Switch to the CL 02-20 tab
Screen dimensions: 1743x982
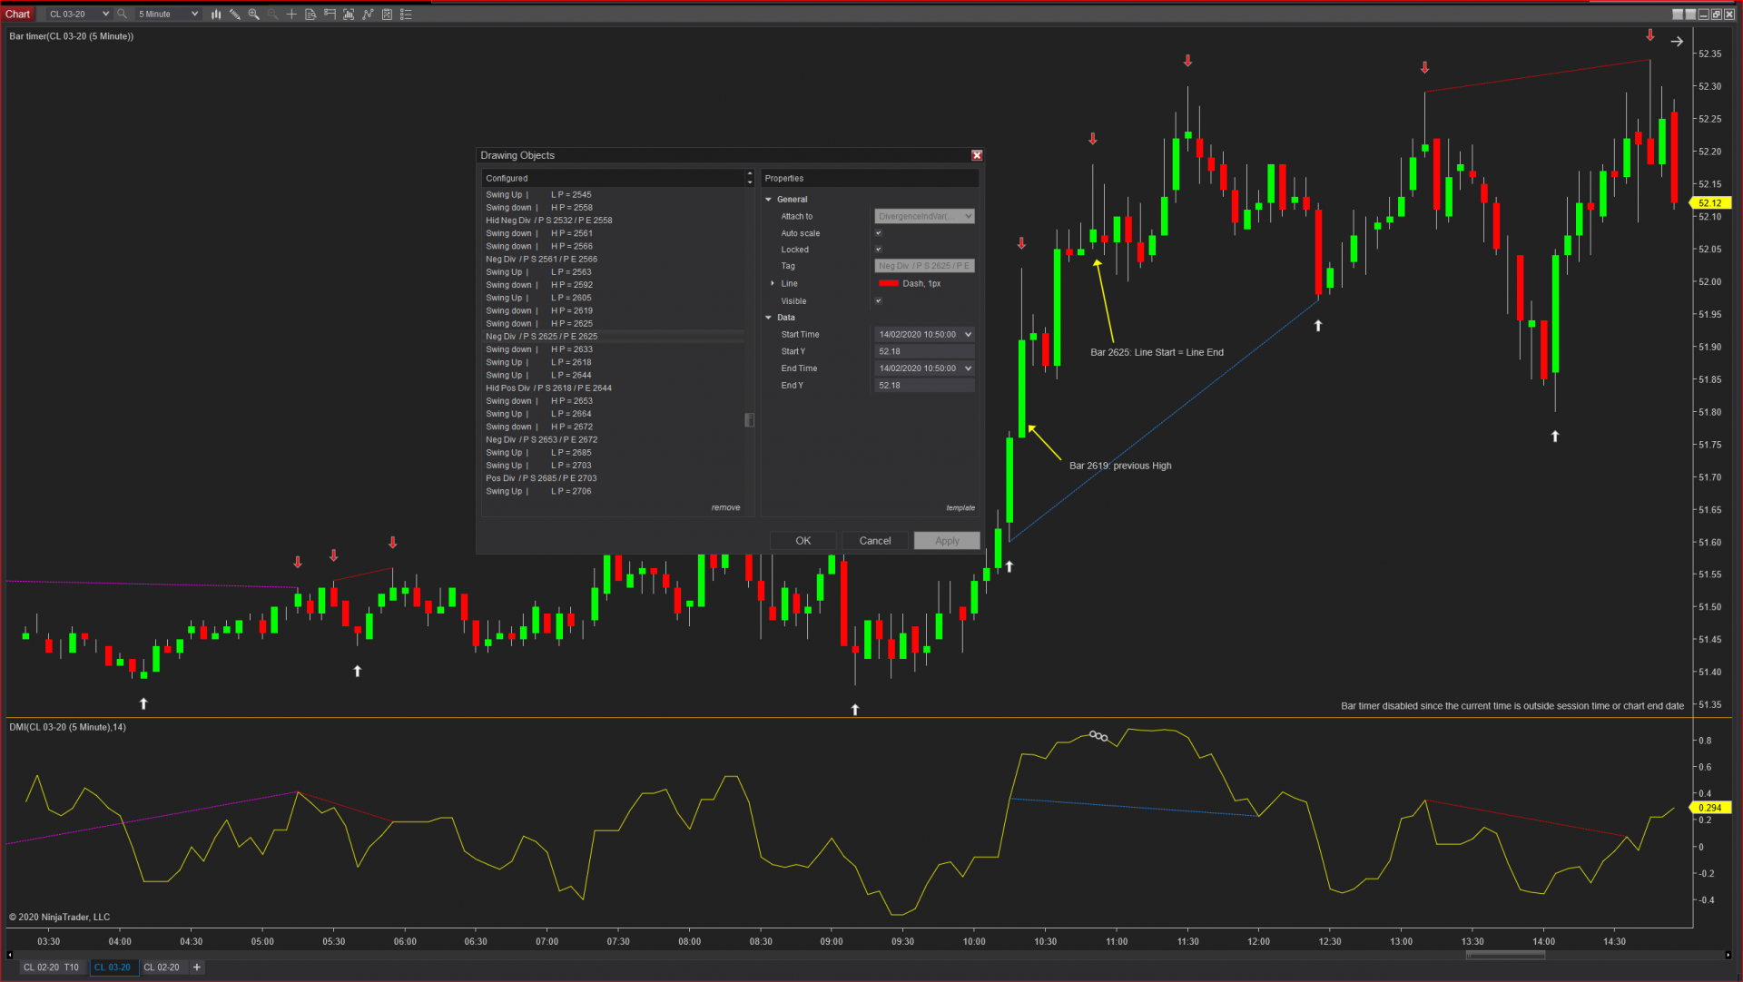click(x=162, y=967)
